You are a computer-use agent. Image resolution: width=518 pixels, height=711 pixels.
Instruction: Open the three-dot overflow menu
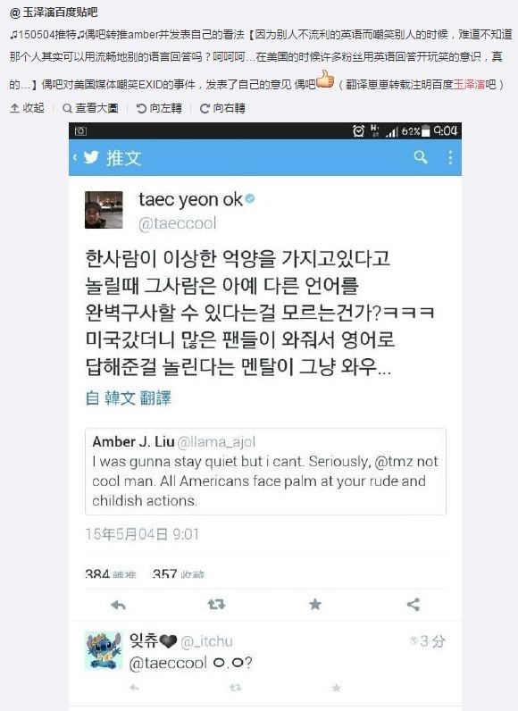click(x=450, y=157)
